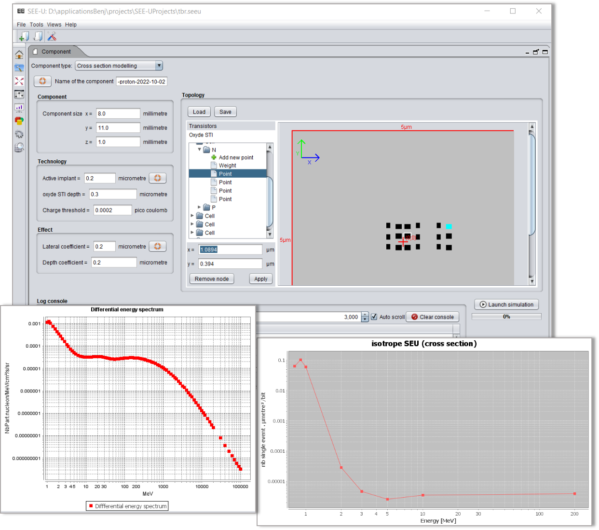Click the Name of the component field
The height and width of the screenshot is (530, 599).
pyautogui.click(x=142, y=82)
